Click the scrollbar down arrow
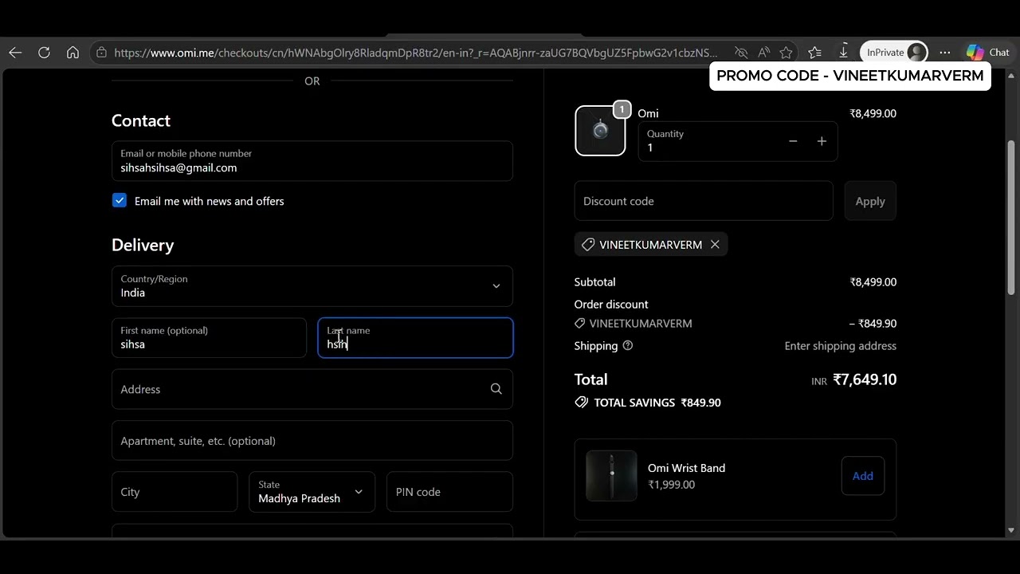The width and height of the screenshot is (1020, 574). [1012, 530]
